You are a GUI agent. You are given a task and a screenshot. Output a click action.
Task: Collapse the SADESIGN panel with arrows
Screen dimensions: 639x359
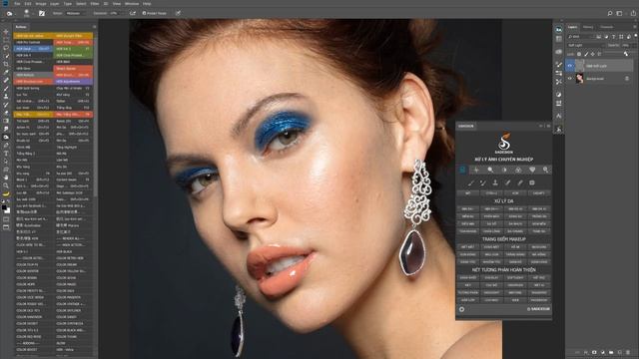541,127
